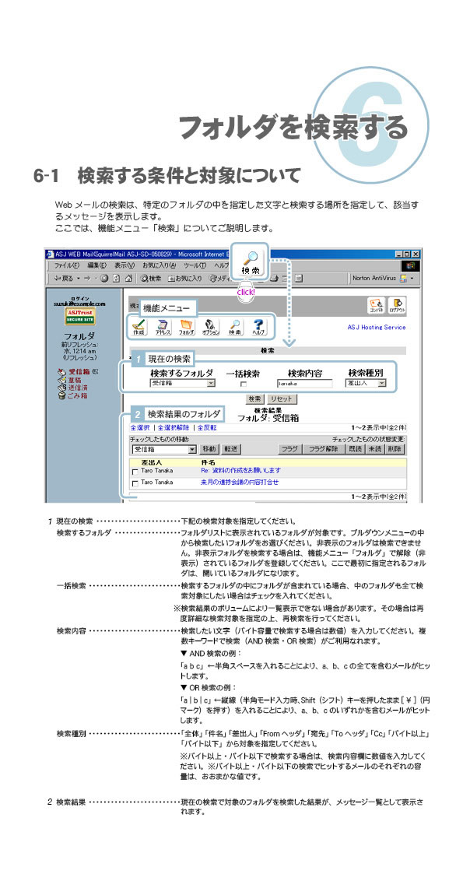Open the ごみ箱 trash folder in sidebar
Image resolution: width=463 pixels, height=874 pixels.
coord(73,395)
